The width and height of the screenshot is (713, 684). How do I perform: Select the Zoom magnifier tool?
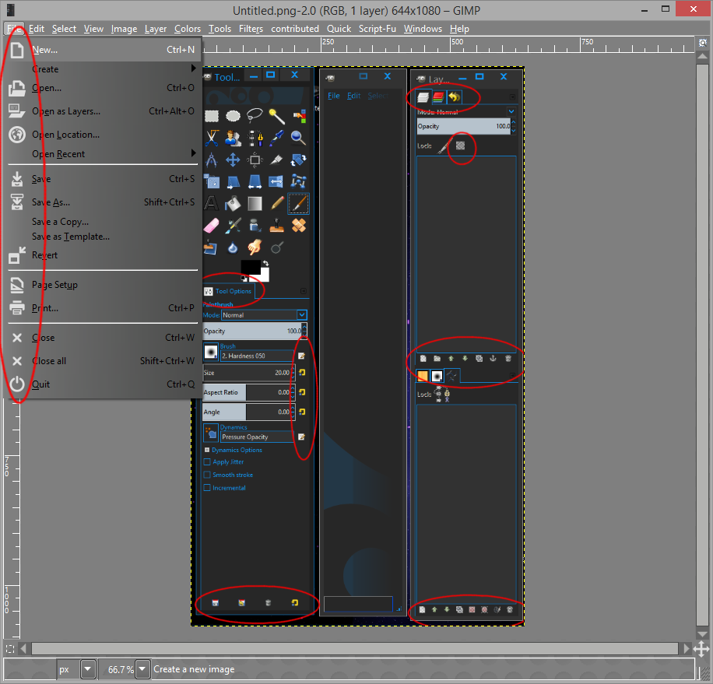pyautogui.click(x=299, y=139)
